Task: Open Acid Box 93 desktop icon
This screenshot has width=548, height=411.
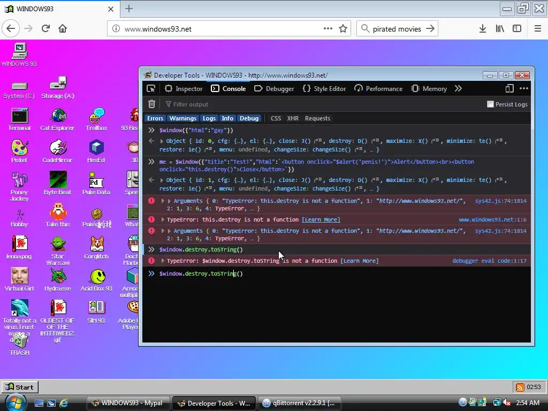Action: pos(96,280)
